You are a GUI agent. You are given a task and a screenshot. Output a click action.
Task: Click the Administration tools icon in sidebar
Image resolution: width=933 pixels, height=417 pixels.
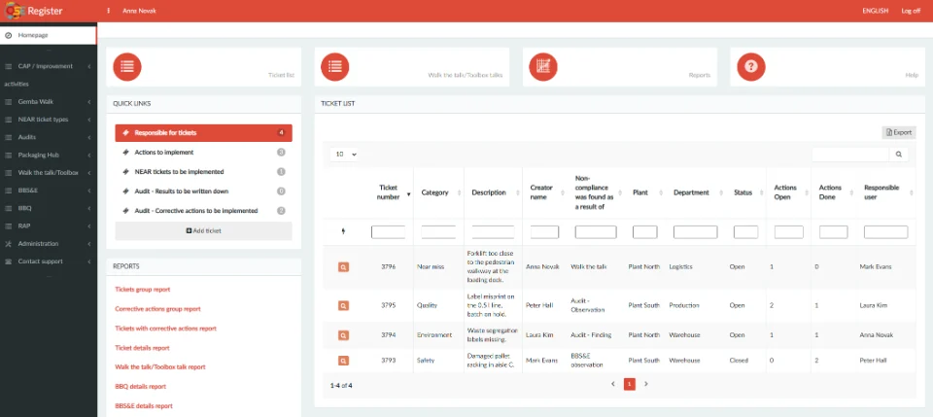[x=9, y=244]
